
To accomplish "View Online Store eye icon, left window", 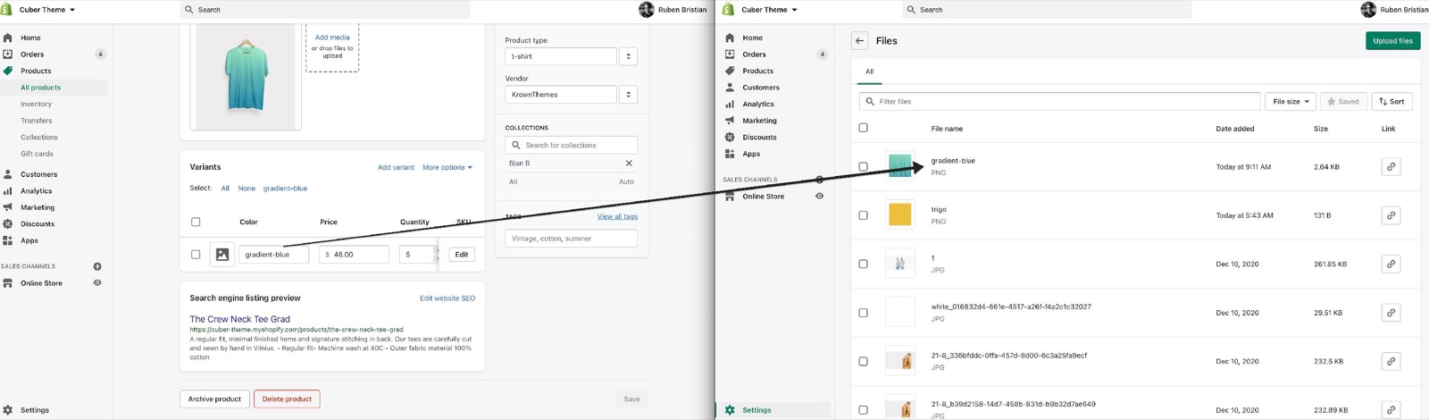I will pyautogui.click(x=97, y=283).
